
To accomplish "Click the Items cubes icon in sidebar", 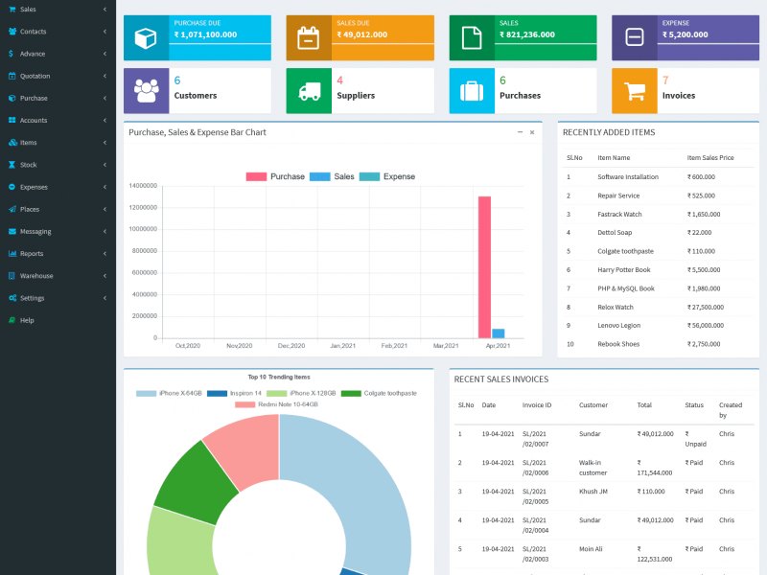I will (12, 143).
